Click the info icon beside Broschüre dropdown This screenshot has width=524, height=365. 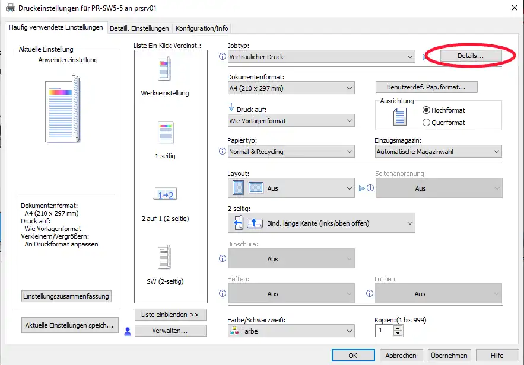[x=223, y=259]
